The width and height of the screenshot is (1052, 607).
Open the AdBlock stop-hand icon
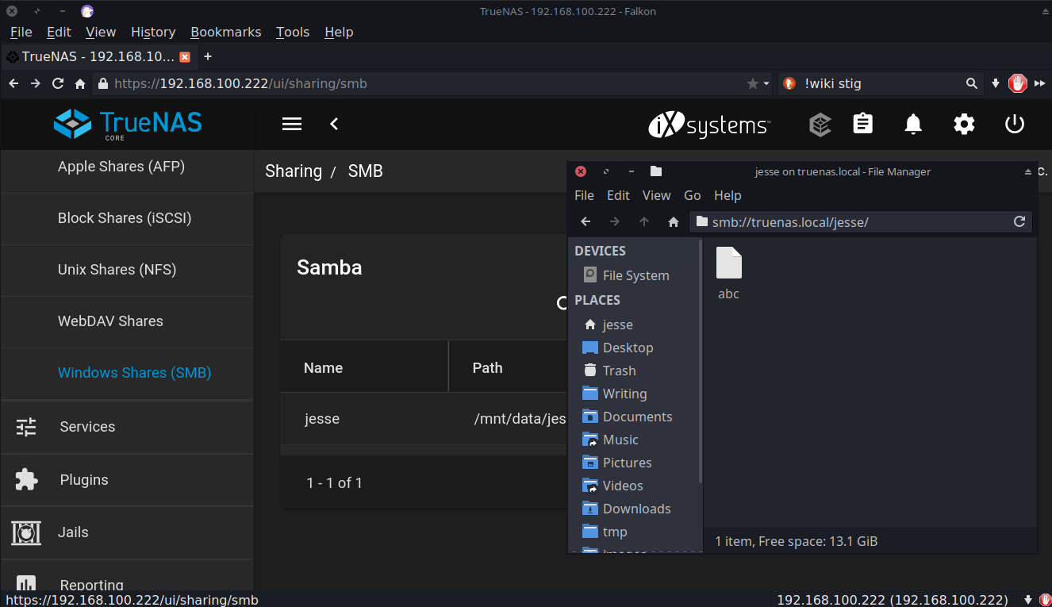click(1018, 83)
